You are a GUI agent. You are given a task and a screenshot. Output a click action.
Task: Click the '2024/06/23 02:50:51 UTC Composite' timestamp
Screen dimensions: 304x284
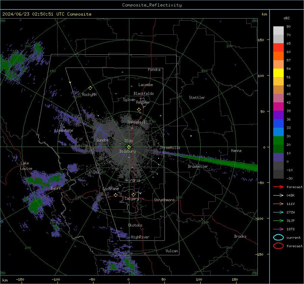pos(47,14)
